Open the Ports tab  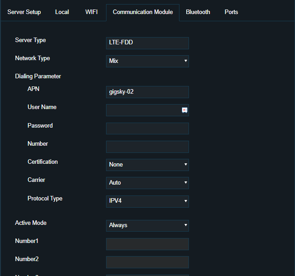[231, 12]
